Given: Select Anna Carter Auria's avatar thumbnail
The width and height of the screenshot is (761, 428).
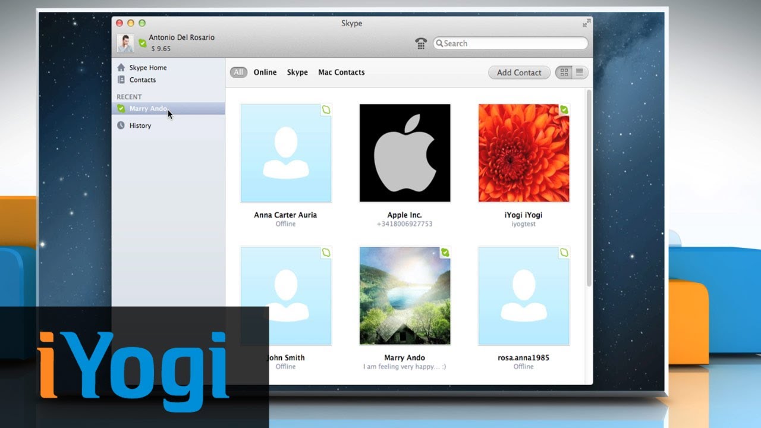Looking at the screenshot, I should [286, 153].
